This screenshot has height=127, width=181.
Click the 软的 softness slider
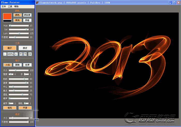(19, 79)
